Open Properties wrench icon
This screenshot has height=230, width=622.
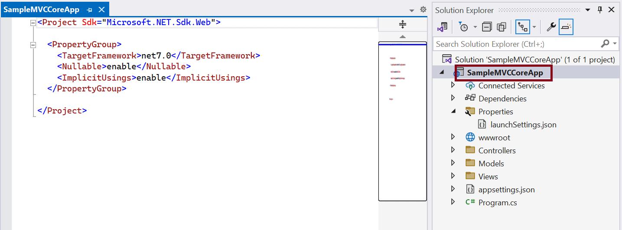[x=551, y=27]
